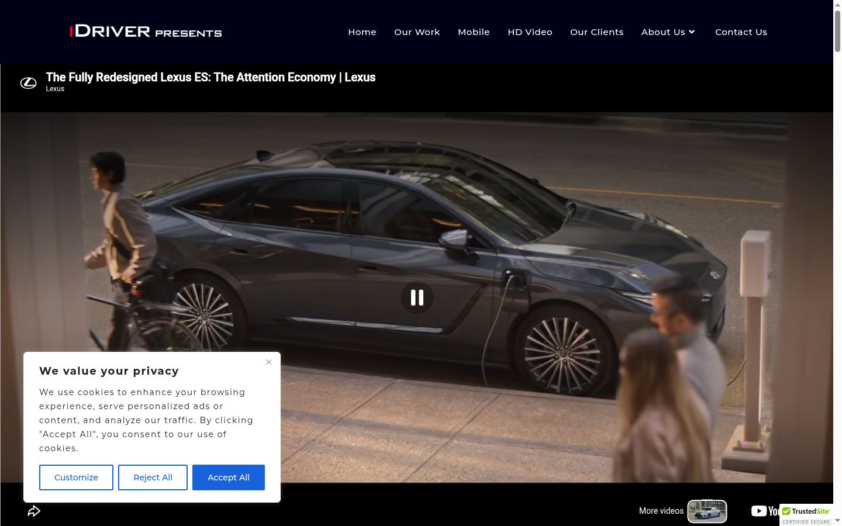Click the page scrollbar down arrow

point(837,520)
